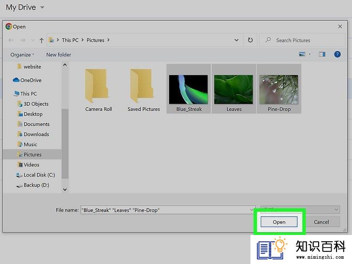
Task: Cancel the file open dialog
Action: pos(321,222)
